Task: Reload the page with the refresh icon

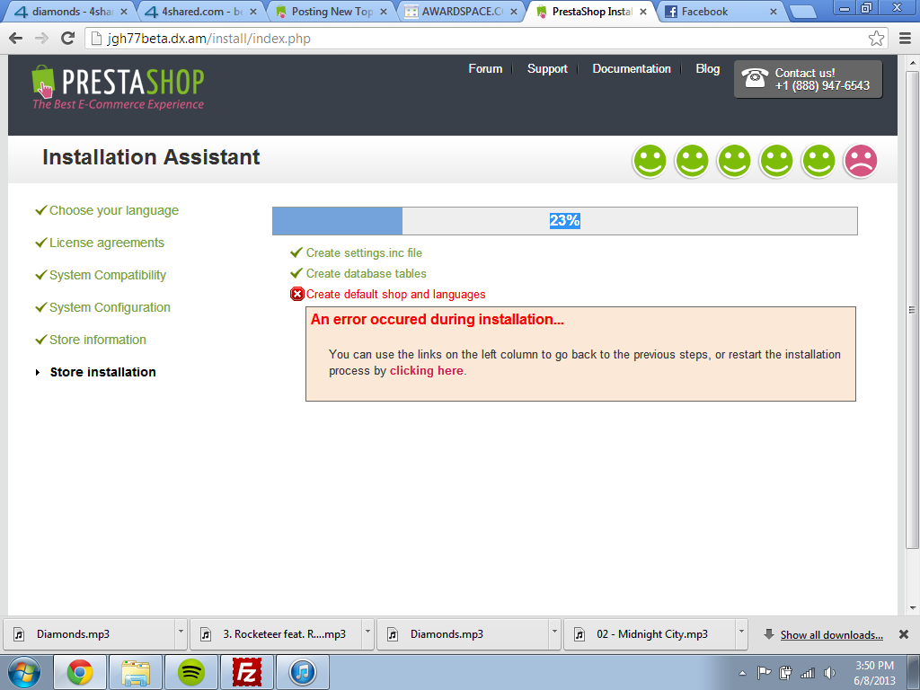Action: coord(67,38)
